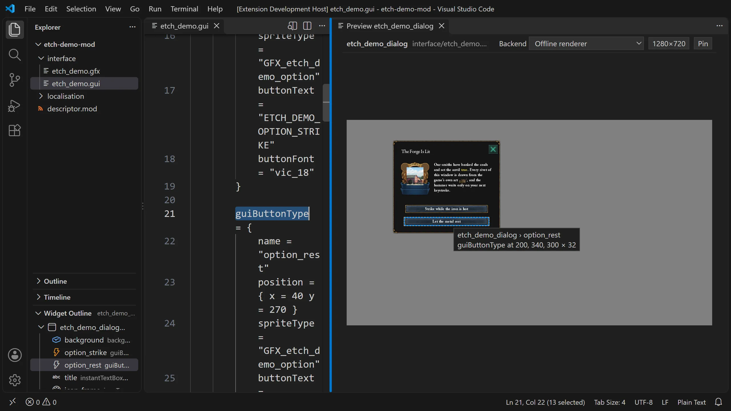Open the Explorer view in activity bar

(15, 29)
